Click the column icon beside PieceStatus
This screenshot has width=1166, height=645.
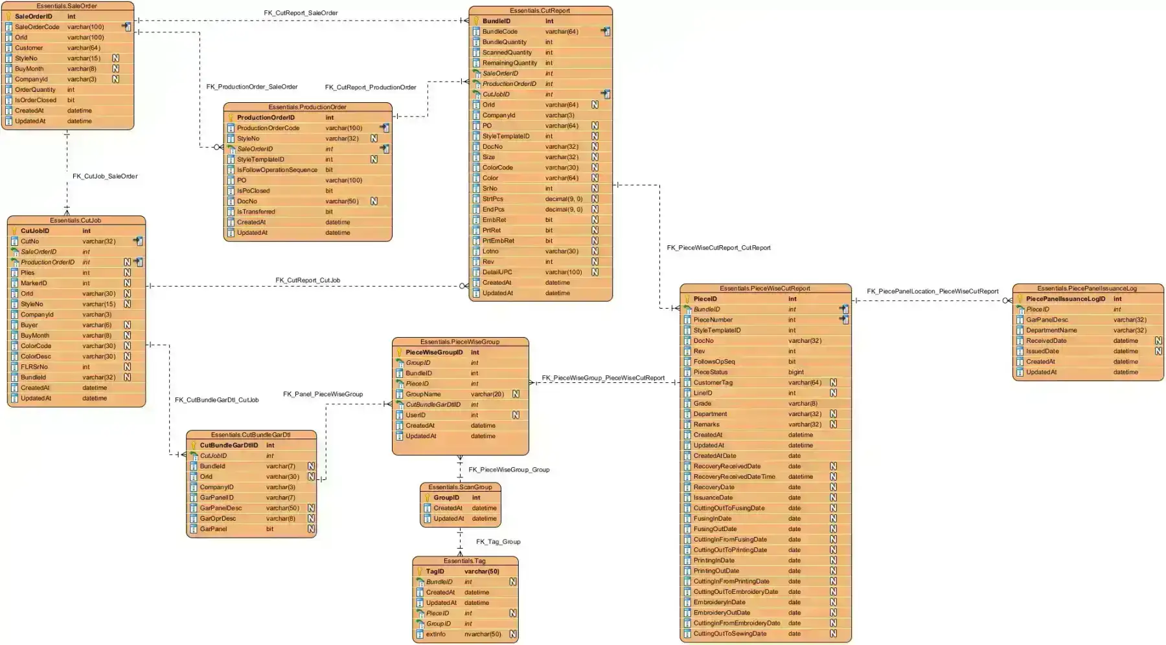tap(687, 372)
